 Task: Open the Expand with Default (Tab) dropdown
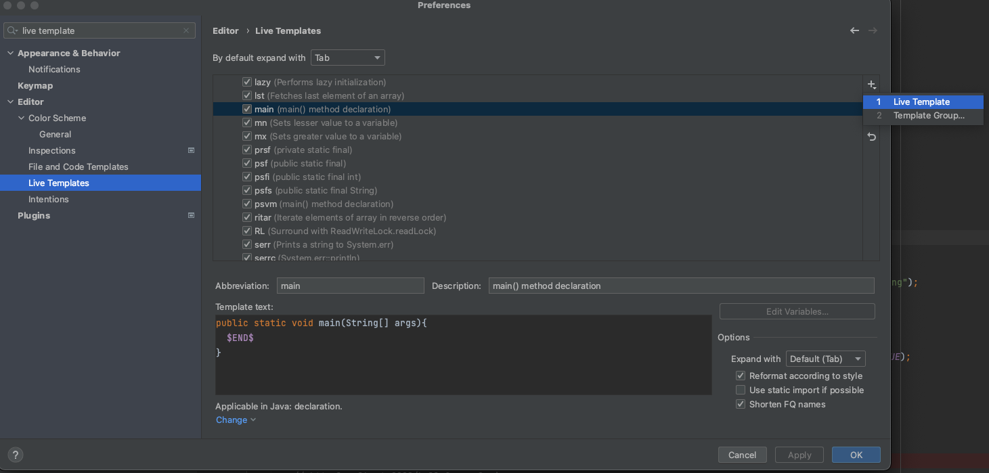tap(825, 359)
